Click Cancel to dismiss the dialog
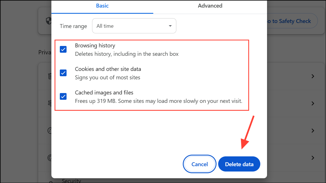This screenshot has height=183, width=326. 199,164
